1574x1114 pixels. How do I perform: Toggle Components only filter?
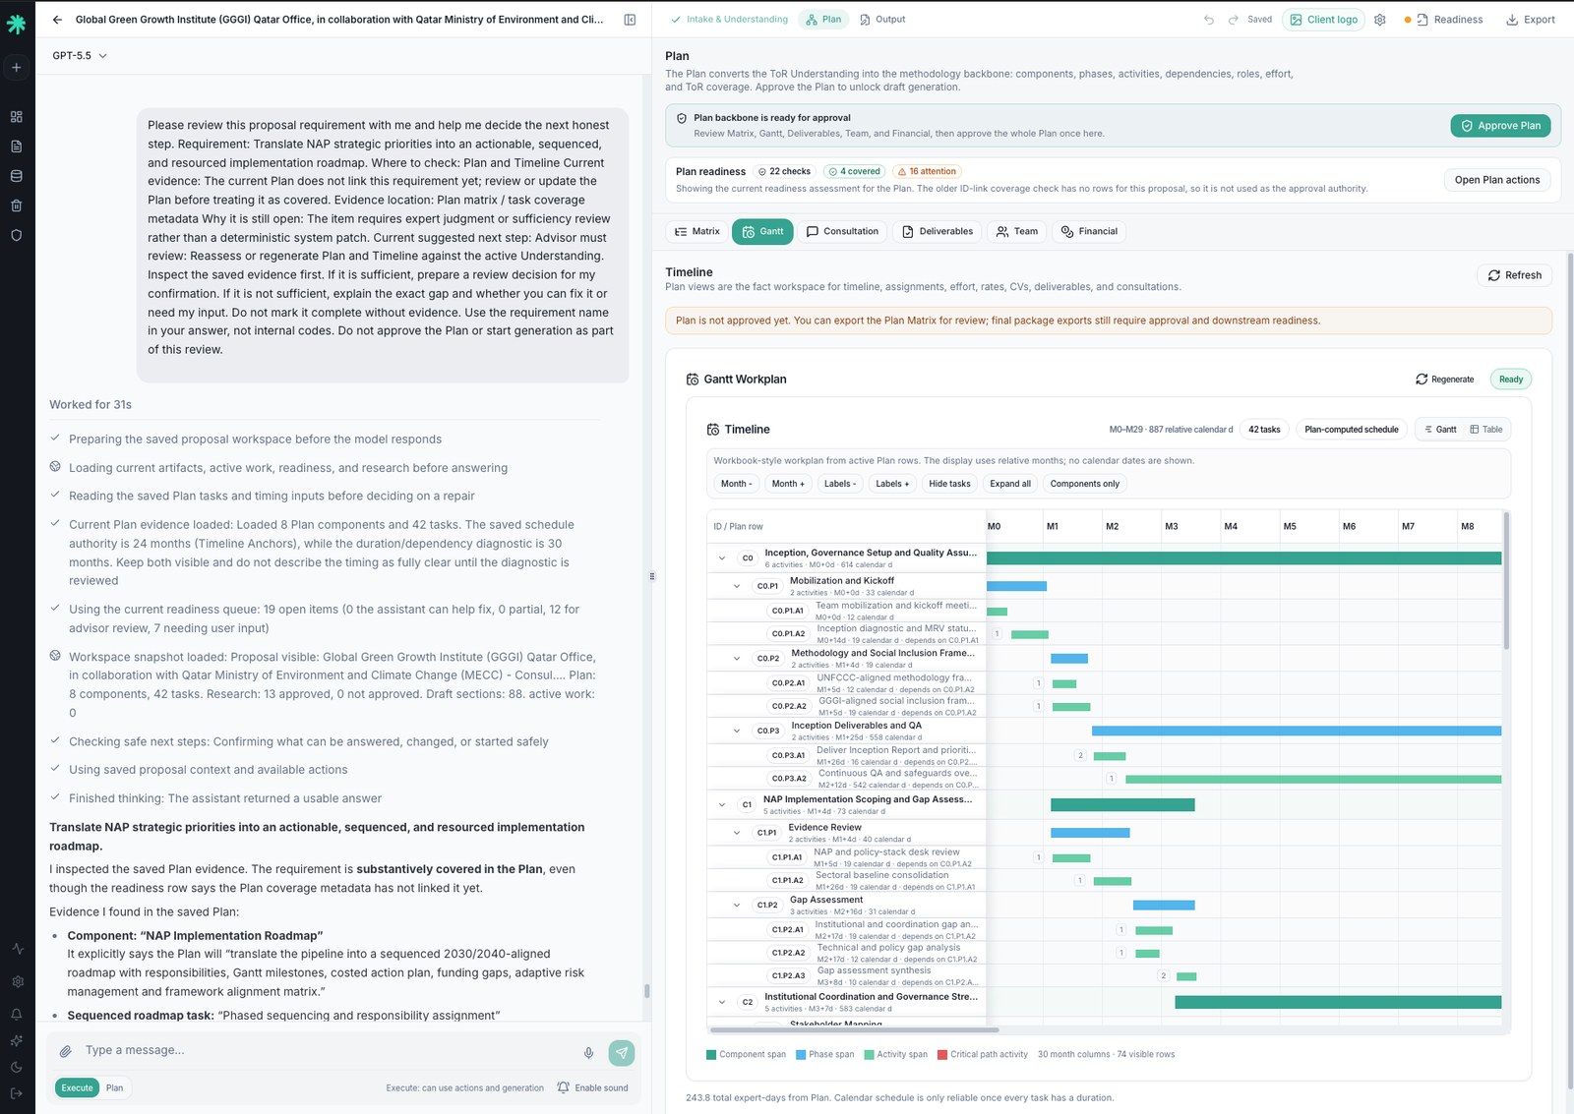[1084, 484]
